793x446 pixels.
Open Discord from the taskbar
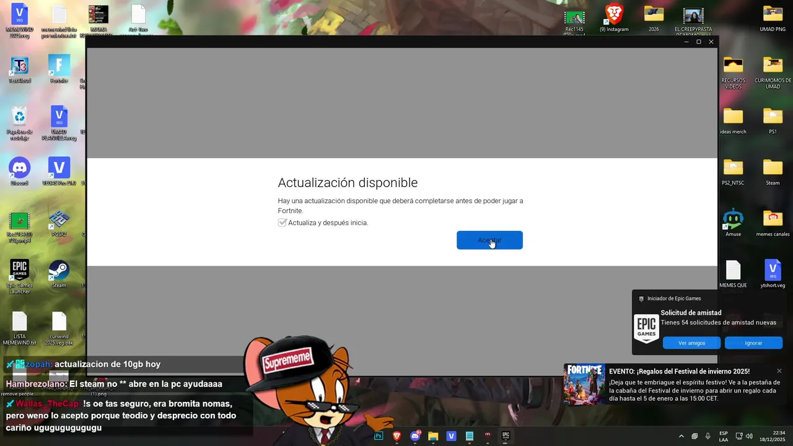click(415, 436)
